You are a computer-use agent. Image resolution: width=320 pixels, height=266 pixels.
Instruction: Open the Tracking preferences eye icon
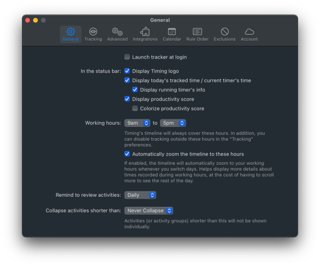[93, 32]
